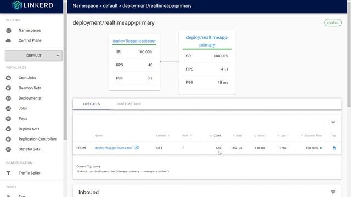Click the sidebar vertical scrollbar
This screenshot has height=197, width=351.
click(65, 71)
